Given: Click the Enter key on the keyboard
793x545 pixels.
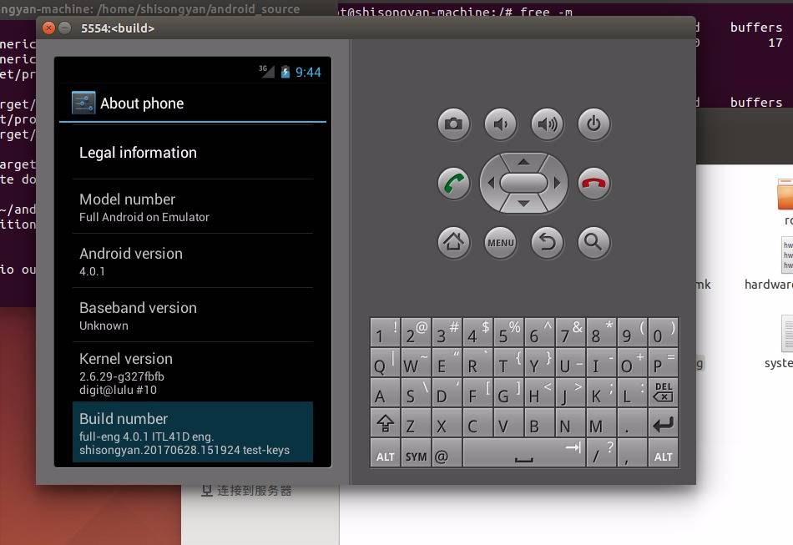Looking at the screenshot, I should (x=663, y=422).
